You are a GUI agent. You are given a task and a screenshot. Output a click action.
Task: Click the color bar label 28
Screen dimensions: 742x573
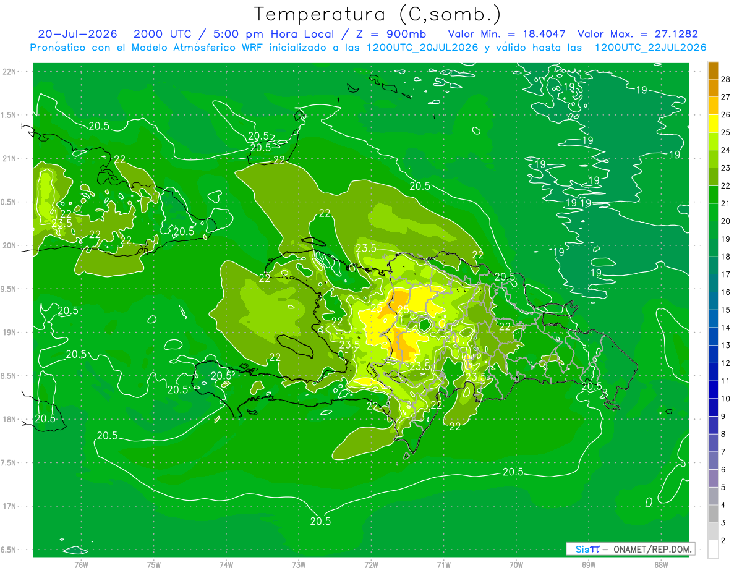click(x=725, y=79)
